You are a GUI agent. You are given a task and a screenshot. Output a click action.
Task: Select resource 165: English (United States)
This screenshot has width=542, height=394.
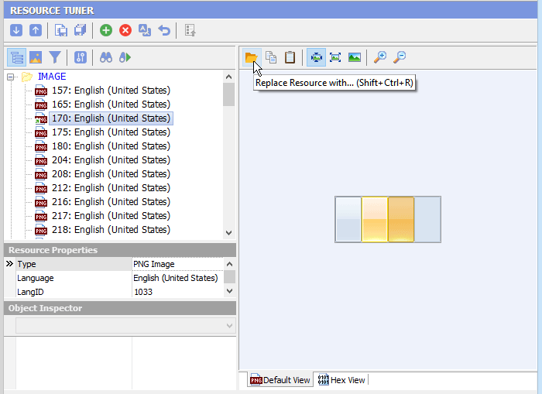point(111,104)
